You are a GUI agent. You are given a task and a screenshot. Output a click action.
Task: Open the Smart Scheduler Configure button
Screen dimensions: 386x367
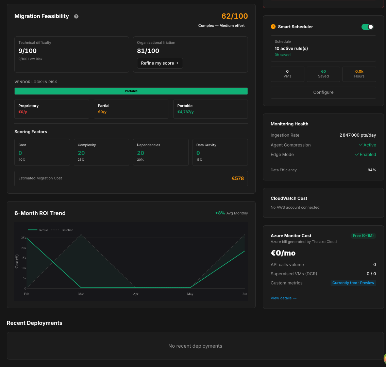click(x=323, y=92)
